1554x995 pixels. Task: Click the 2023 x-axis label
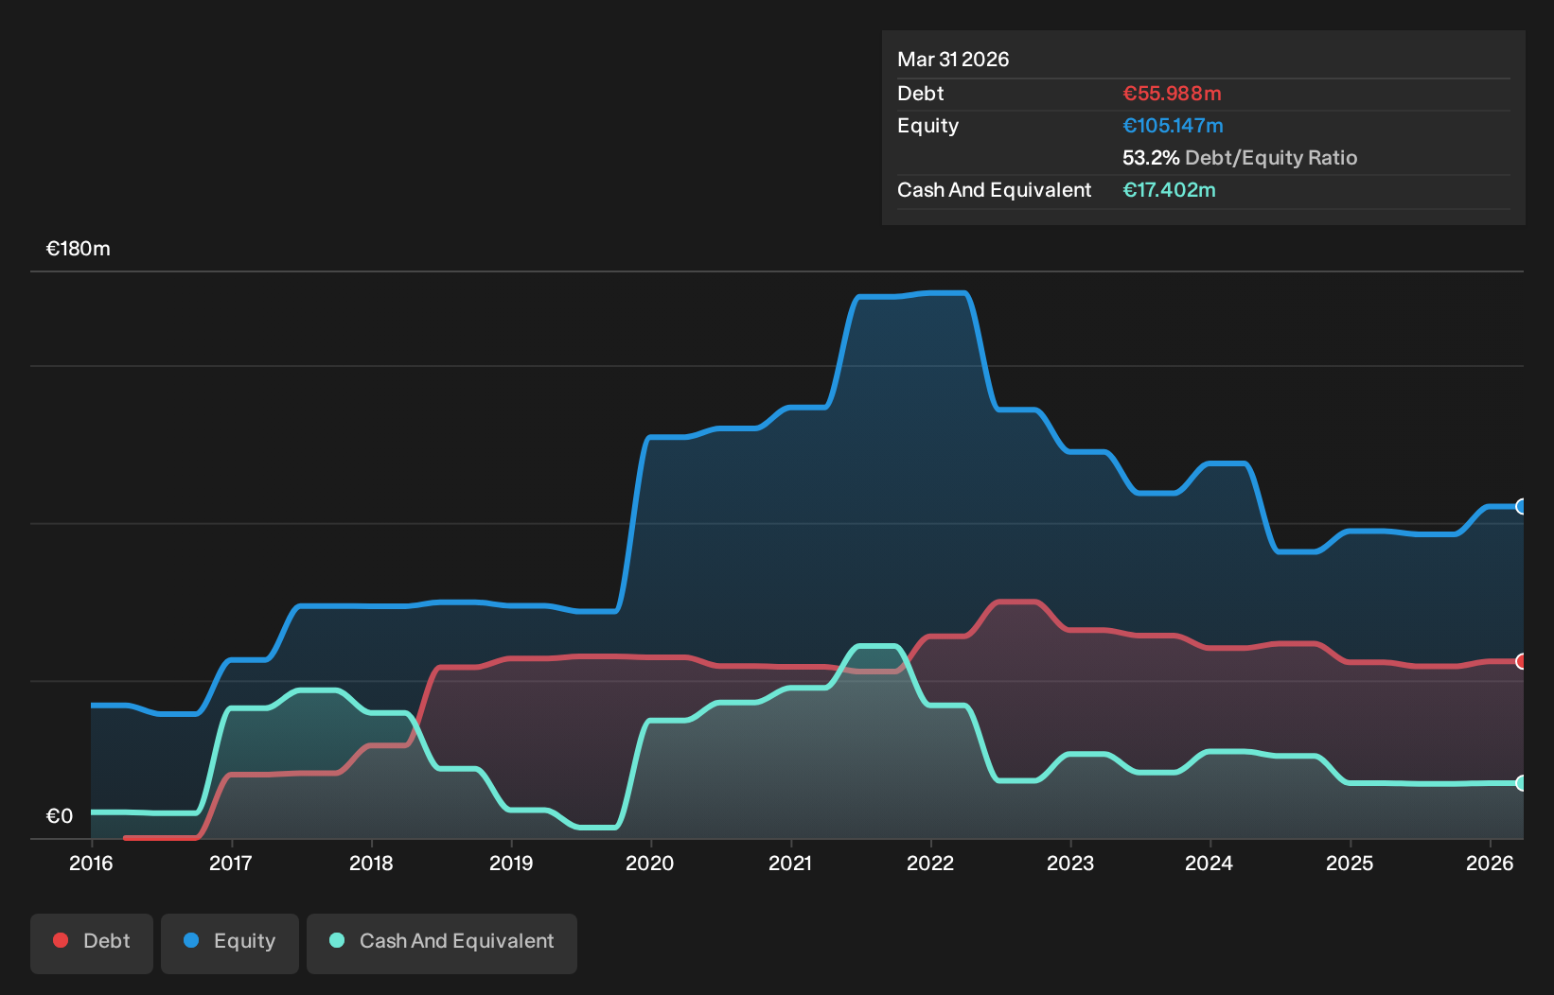pos(1070,863)
